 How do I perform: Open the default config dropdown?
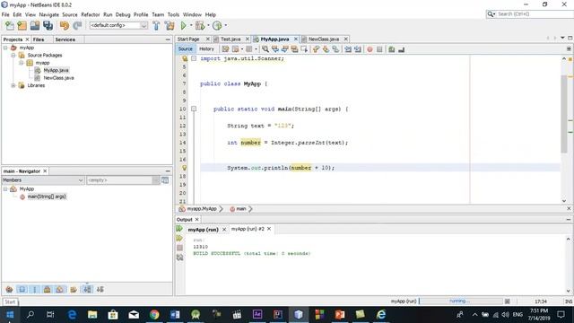point(143,25)
